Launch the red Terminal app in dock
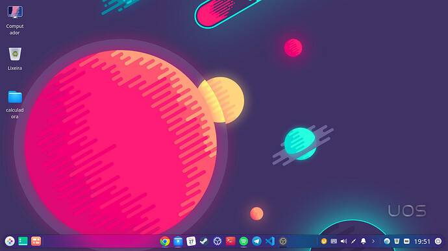This screenshot has height=251, width=448. (x=230, y=241)
